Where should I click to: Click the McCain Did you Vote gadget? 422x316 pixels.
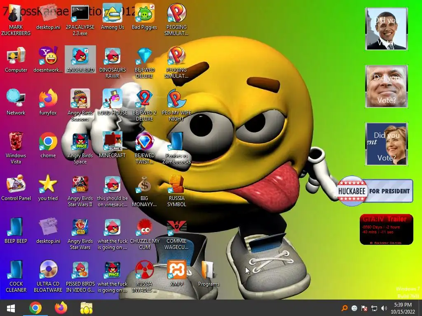click(387, 86)
